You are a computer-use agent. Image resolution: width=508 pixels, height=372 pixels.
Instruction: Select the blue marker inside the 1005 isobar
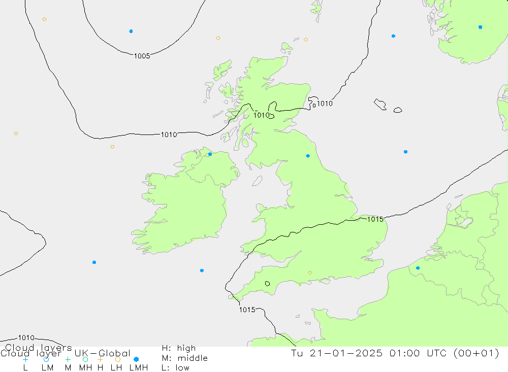131,31
